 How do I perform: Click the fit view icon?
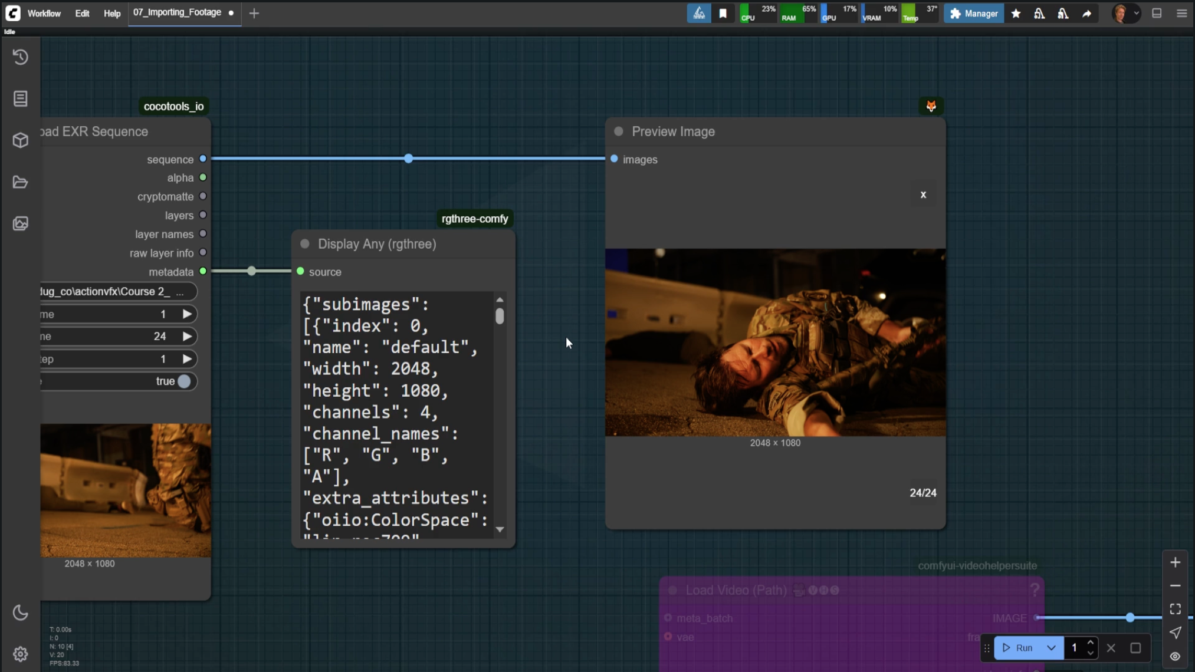click(1175, 609)
